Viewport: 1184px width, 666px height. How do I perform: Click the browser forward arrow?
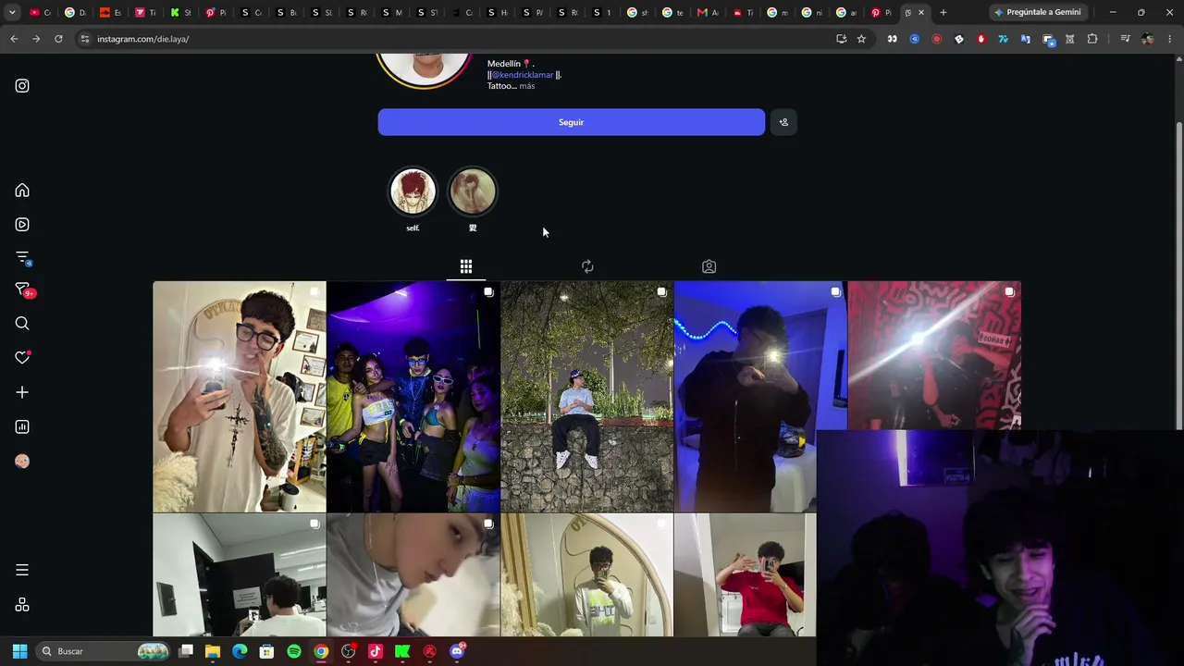coord(36,39)
